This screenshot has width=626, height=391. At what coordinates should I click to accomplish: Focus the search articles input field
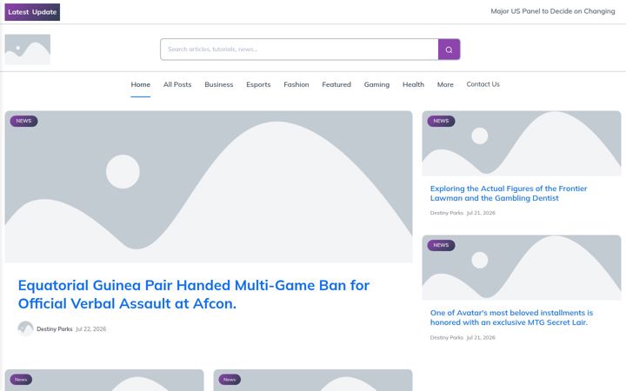pyautogui.click(x=299, y=50)
